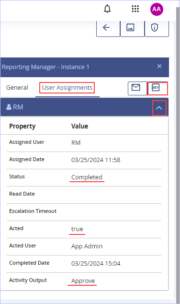Click the DEV icon button
The height and width of the screenshot is (304, 180).
pyautogui.click(x=157, y=88)
